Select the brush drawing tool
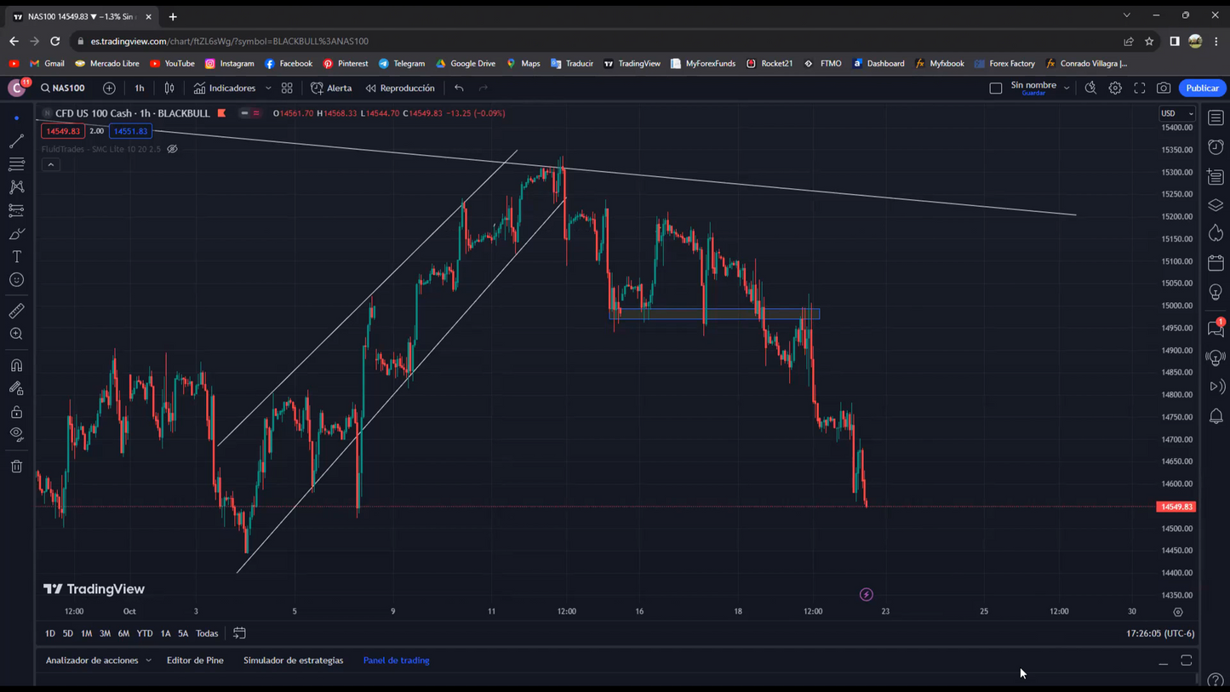The image size is (1230, 692). tap(16, 233)
